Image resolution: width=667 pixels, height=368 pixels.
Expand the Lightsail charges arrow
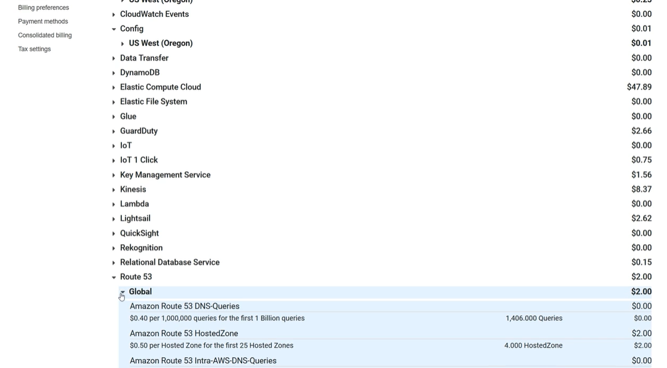[114, 218]
